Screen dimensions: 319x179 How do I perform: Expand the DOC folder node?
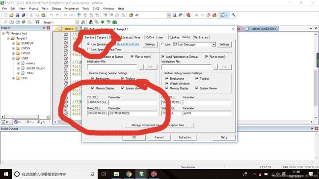pyautogui.click(x=13, y=78)
